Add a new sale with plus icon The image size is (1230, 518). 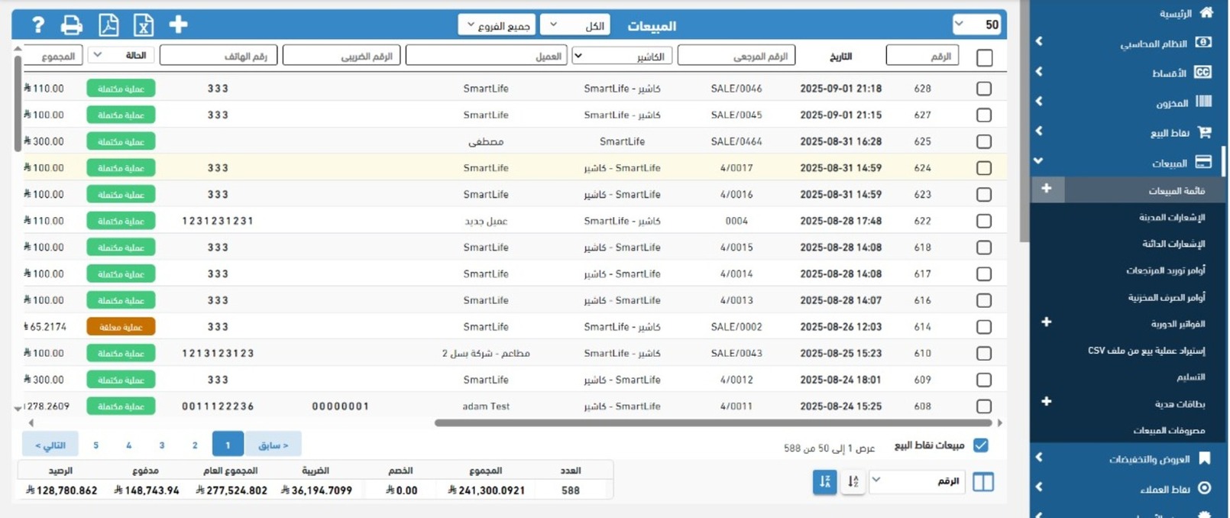point(178,25)
